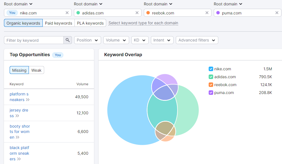The width and height of the screenshot is (282, 164).
Task: Click the keyword filter search magnifier icon
Action: [x=68, y=40]
